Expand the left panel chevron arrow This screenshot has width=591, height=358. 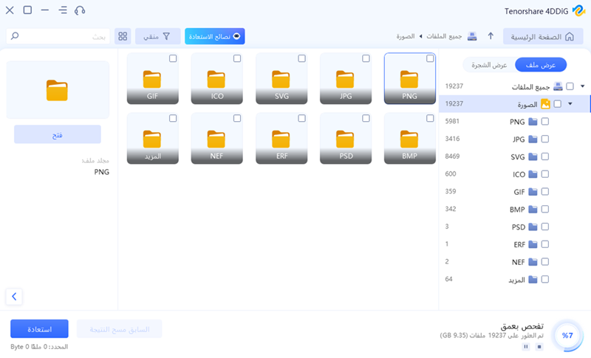tap(14, 297)
